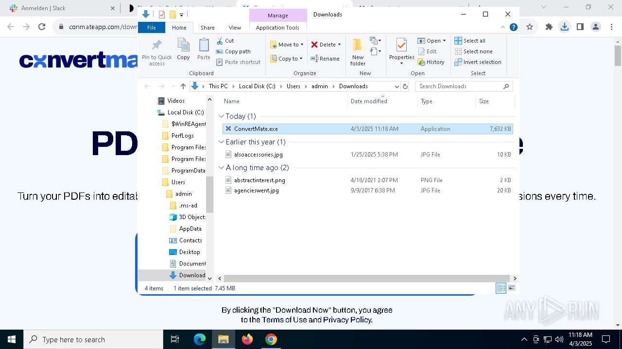This screenshot has height=349, width=622.
Task: Collapse Earlier this year group
Action: [221, 142]
